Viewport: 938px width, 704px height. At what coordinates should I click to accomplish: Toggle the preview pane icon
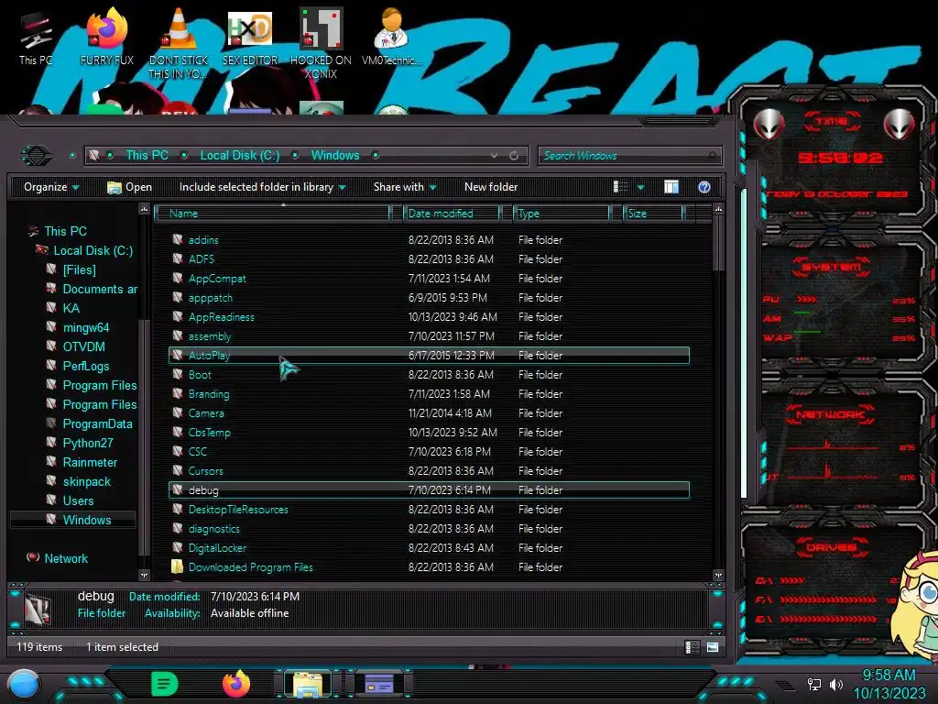tap(671, 187)
